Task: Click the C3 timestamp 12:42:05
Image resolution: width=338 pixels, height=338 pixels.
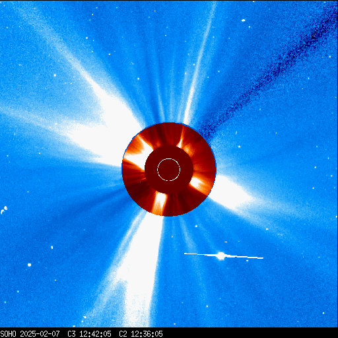Action: coord(95,333)
